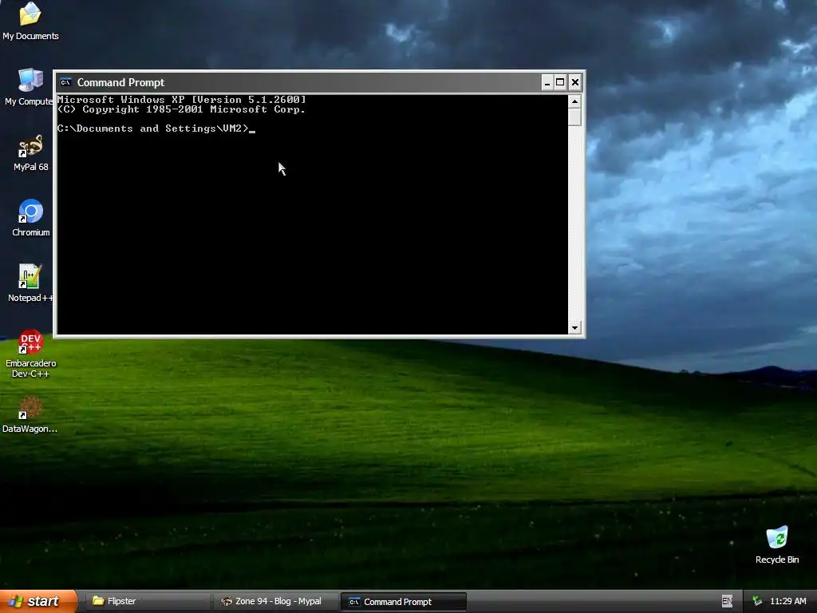The width and height of the screenshot is (817, 613).
Task: Click the Command Prompt taskbar button
Action: tap(403, 602)
